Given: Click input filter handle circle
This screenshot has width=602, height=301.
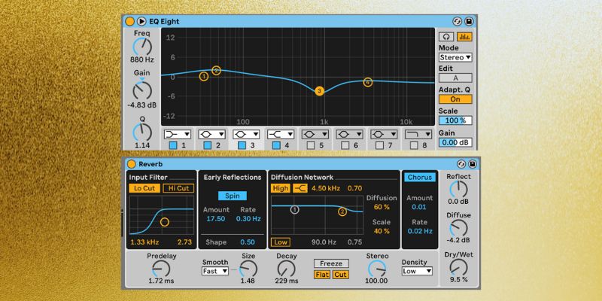Looking at the screenshot, I should [164, 222].
